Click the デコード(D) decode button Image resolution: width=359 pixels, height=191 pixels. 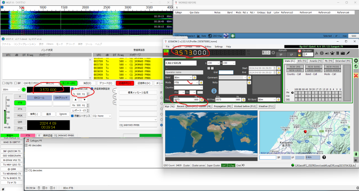pos(105,83)
